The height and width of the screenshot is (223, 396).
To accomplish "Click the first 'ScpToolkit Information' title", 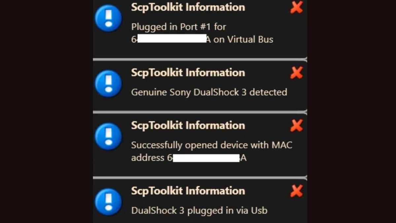I will (188, 7).
